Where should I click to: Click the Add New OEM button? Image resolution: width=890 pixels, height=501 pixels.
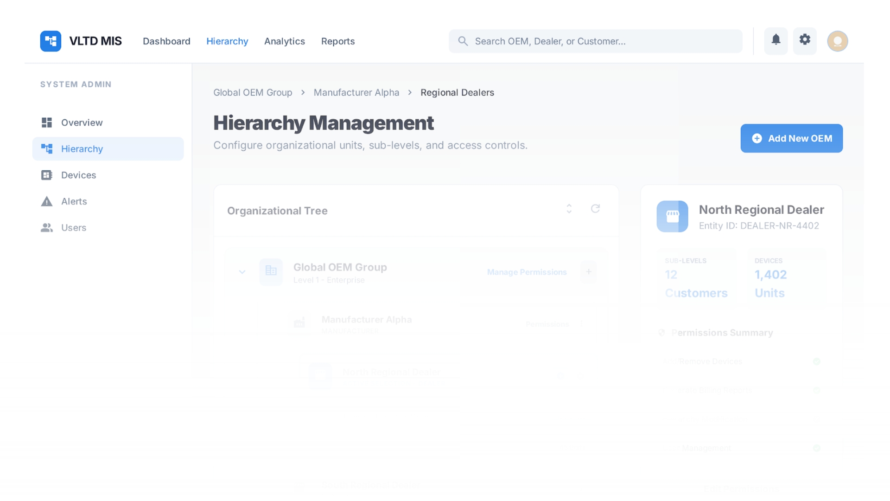tap(792, 138)
